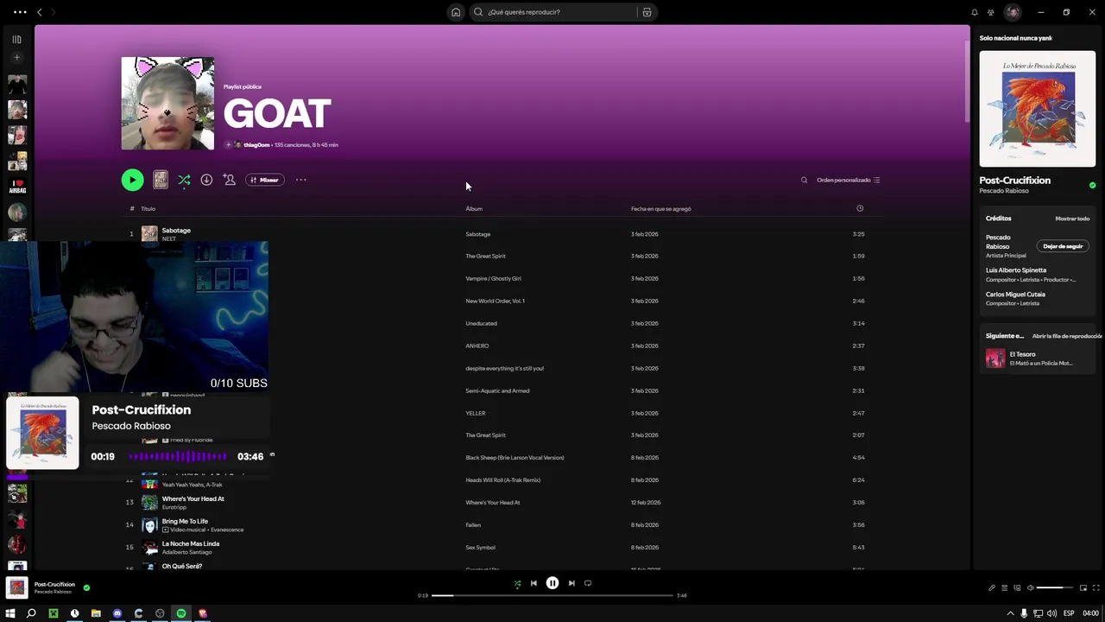Image resolution: width=1105 pixels, height=622 pixels.
Task: Toggle repeat in the player controls
Action: click(x=588, y=583)
